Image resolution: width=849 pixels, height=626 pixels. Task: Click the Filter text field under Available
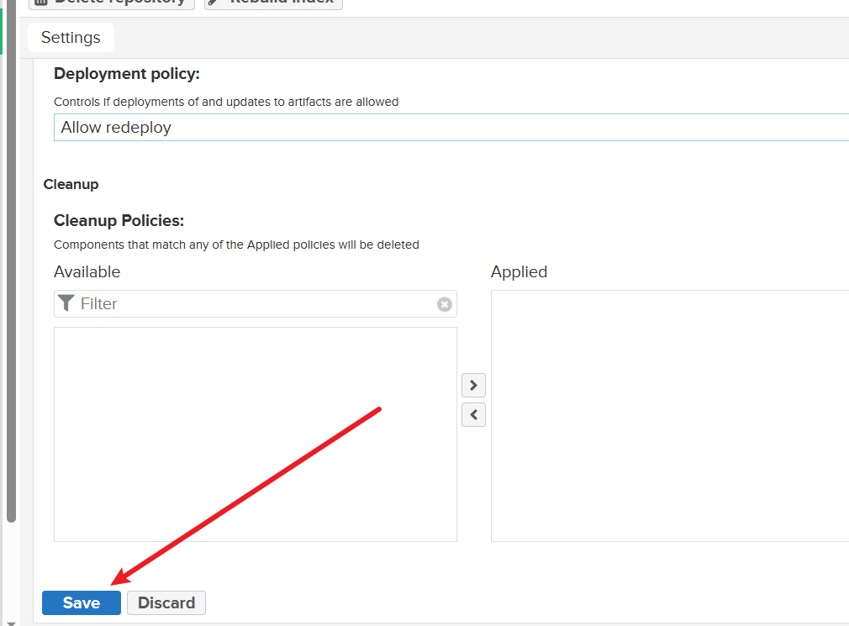[252, 304]
